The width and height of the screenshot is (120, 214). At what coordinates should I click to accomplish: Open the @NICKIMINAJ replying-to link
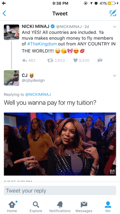[38, 94]
